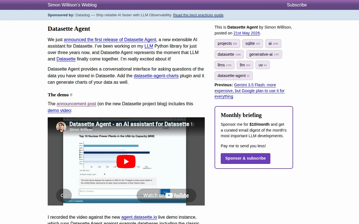Select the datasette-agent tag
Viewport: 359px width, 224px height.
click(x=234, y=76)
